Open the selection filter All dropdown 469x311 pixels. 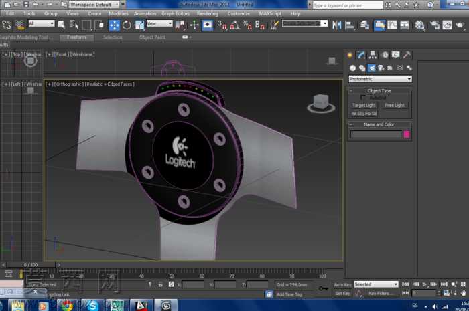click(42, 23)
